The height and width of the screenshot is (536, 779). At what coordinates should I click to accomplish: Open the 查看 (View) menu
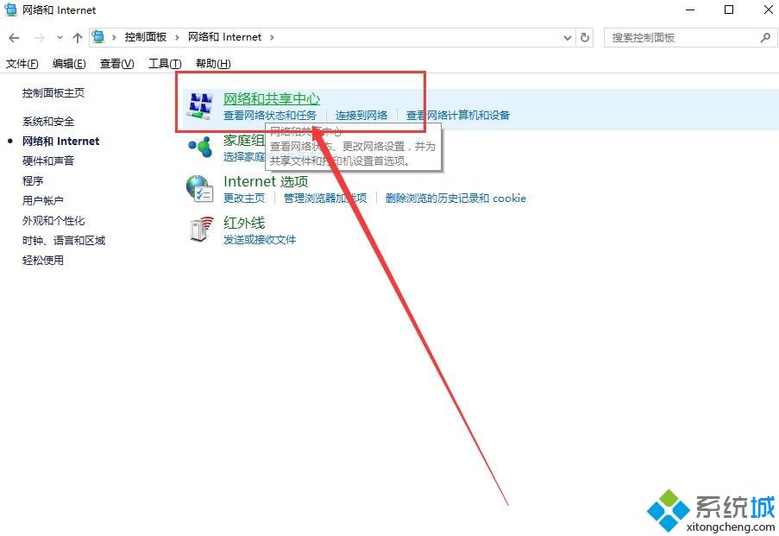pos(117,63)
